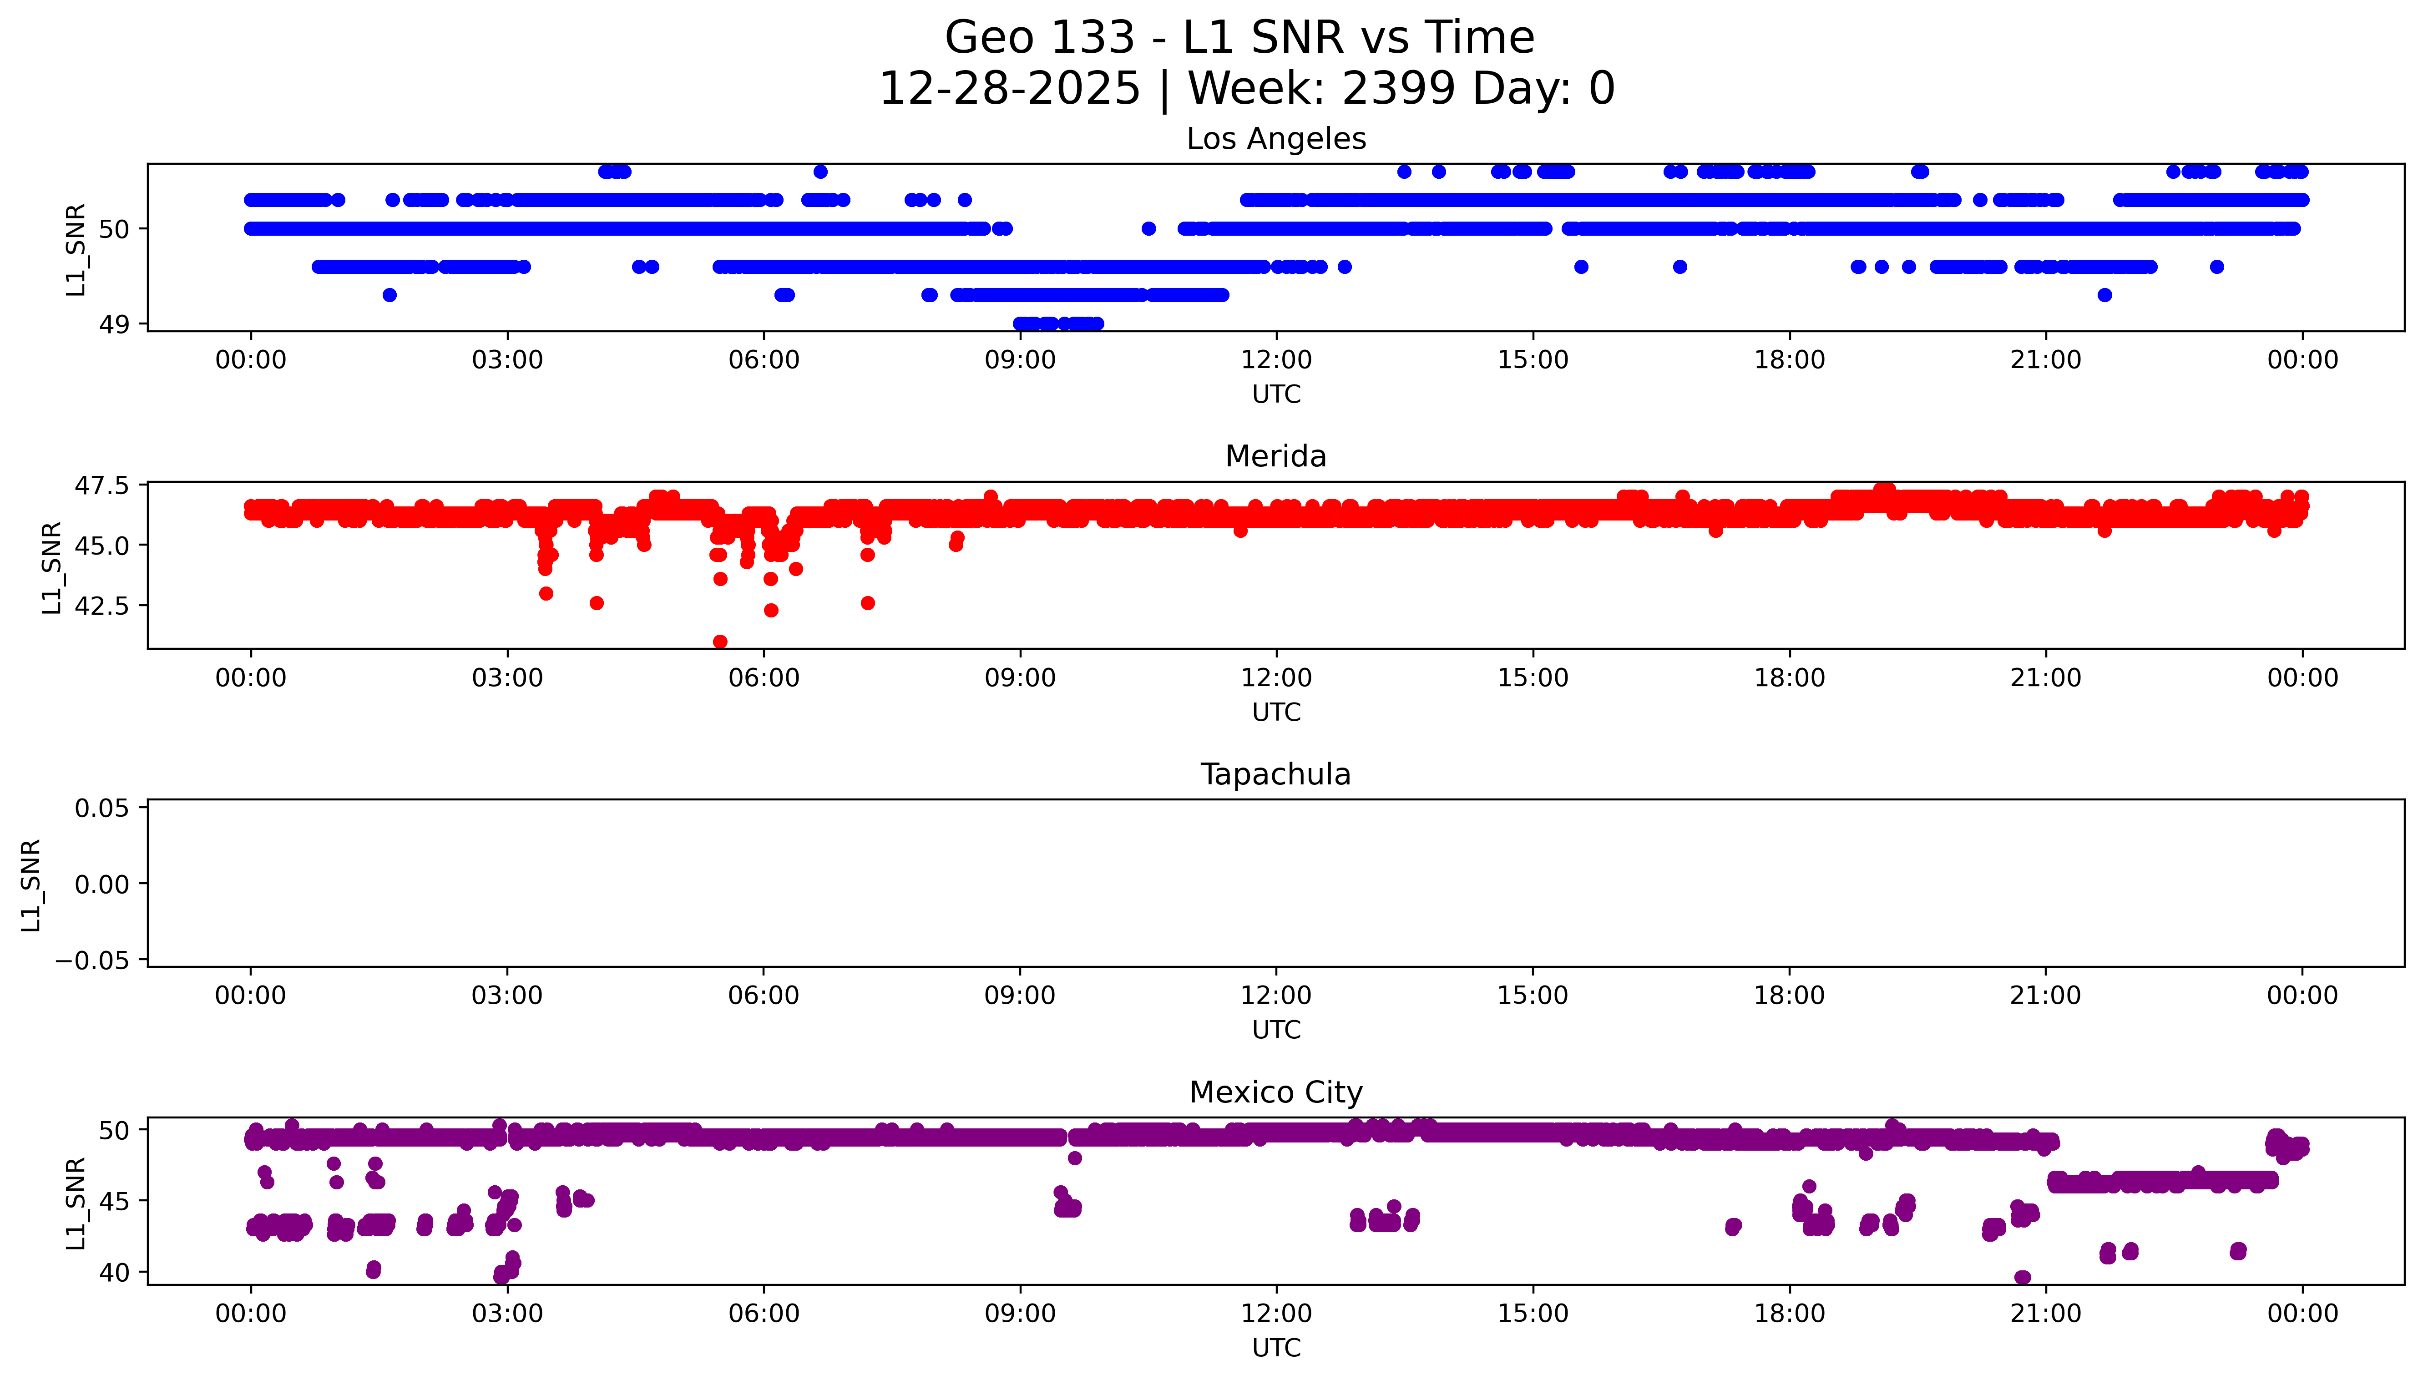Click the lowest red data point near 05:30 in Merida
Viewport: 2423px width, 1380px height.
coord(720,642)
